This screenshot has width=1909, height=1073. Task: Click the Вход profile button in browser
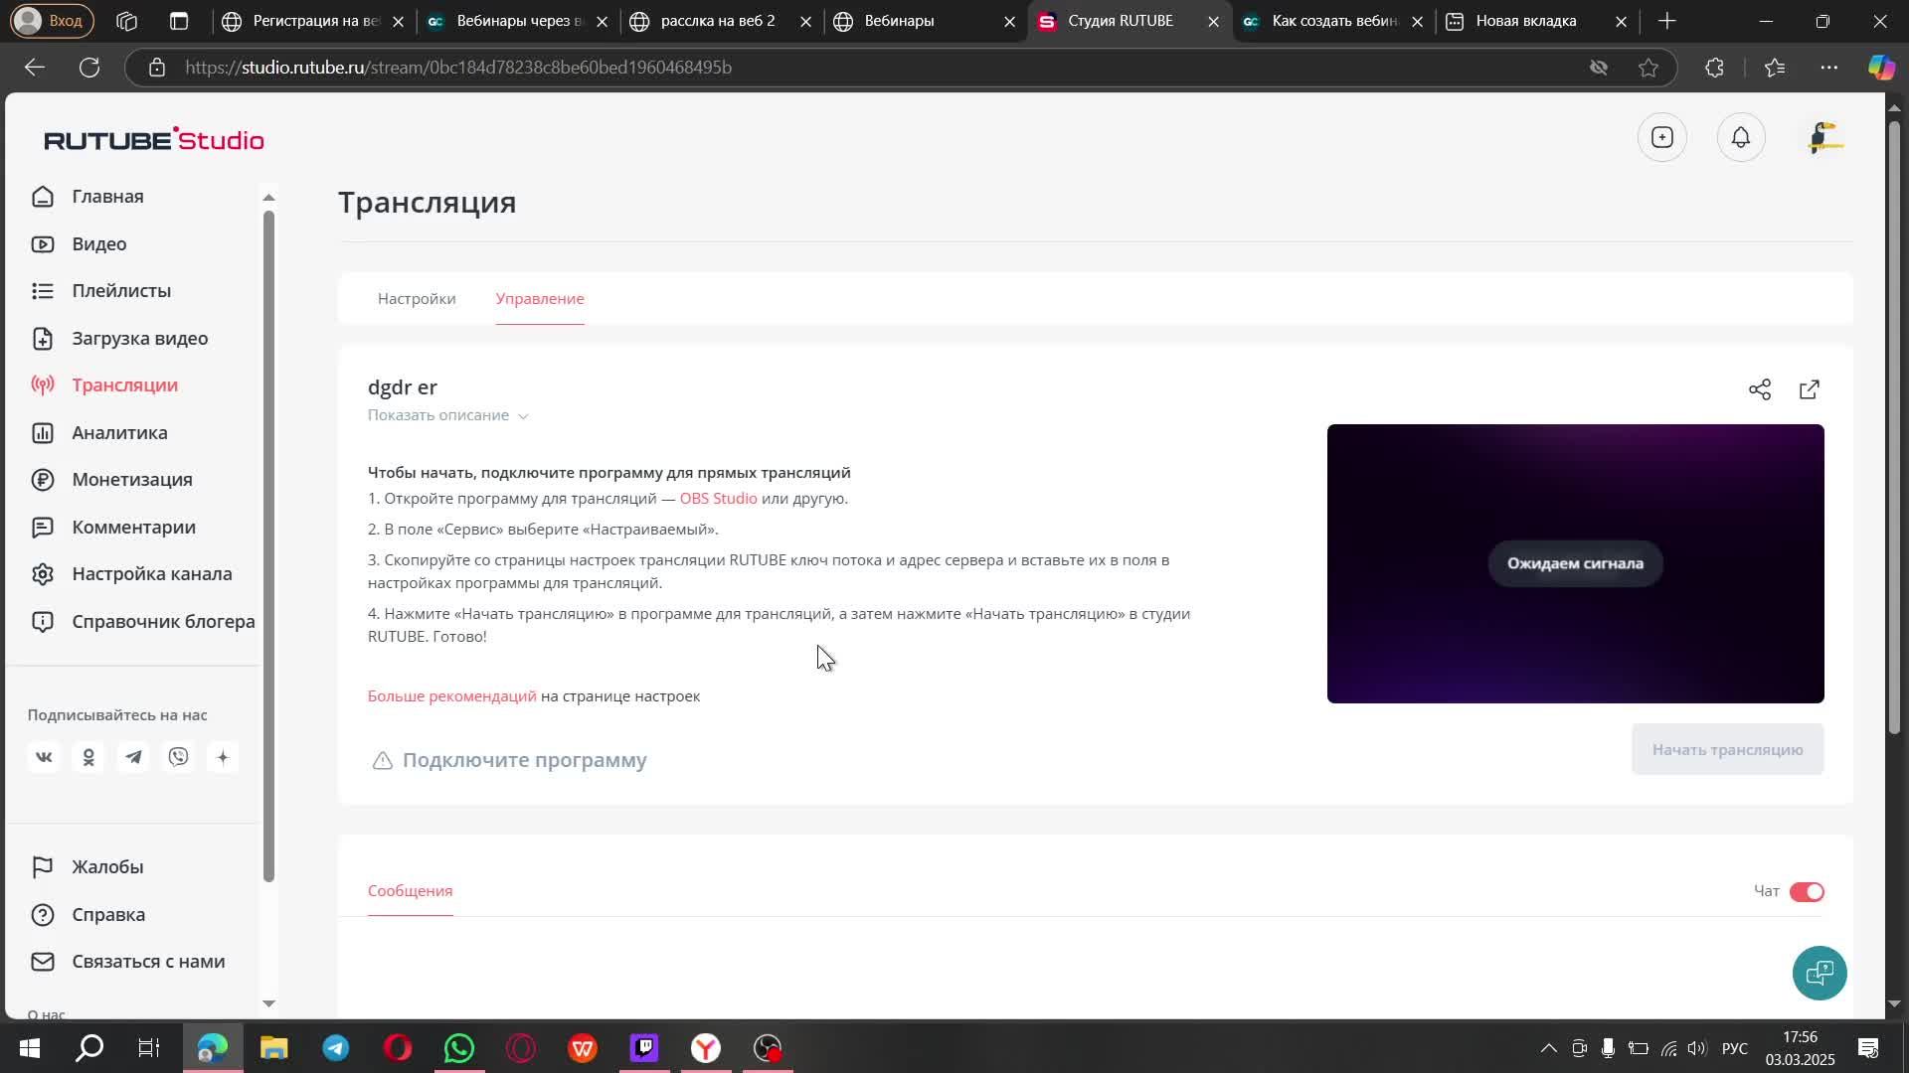50,21
